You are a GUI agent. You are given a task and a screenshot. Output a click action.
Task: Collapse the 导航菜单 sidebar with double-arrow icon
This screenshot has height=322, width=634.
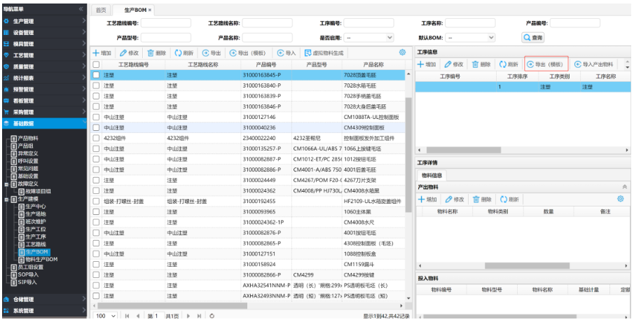pos(81,10)
